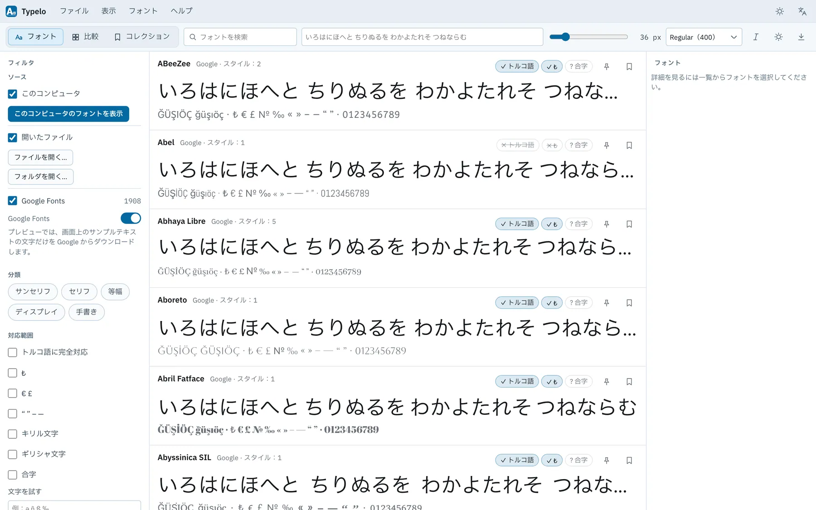Pin the Abyssinica SIL font
Image resolution: width=816 pixels, height=510 pixels.
click(x=607, y=461)
